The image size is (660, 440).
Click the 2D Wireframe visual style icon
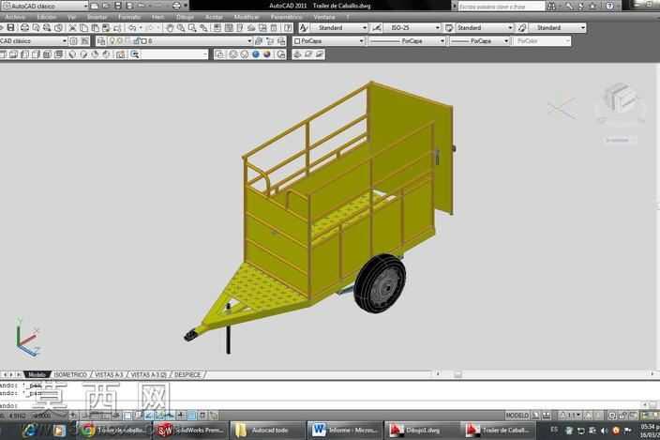pyautogui.click(x=219, y=54)
